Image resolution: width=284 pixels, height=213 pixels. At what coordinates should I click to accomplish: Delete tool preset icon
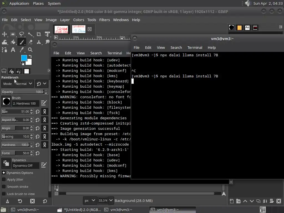tap(32, 201)
